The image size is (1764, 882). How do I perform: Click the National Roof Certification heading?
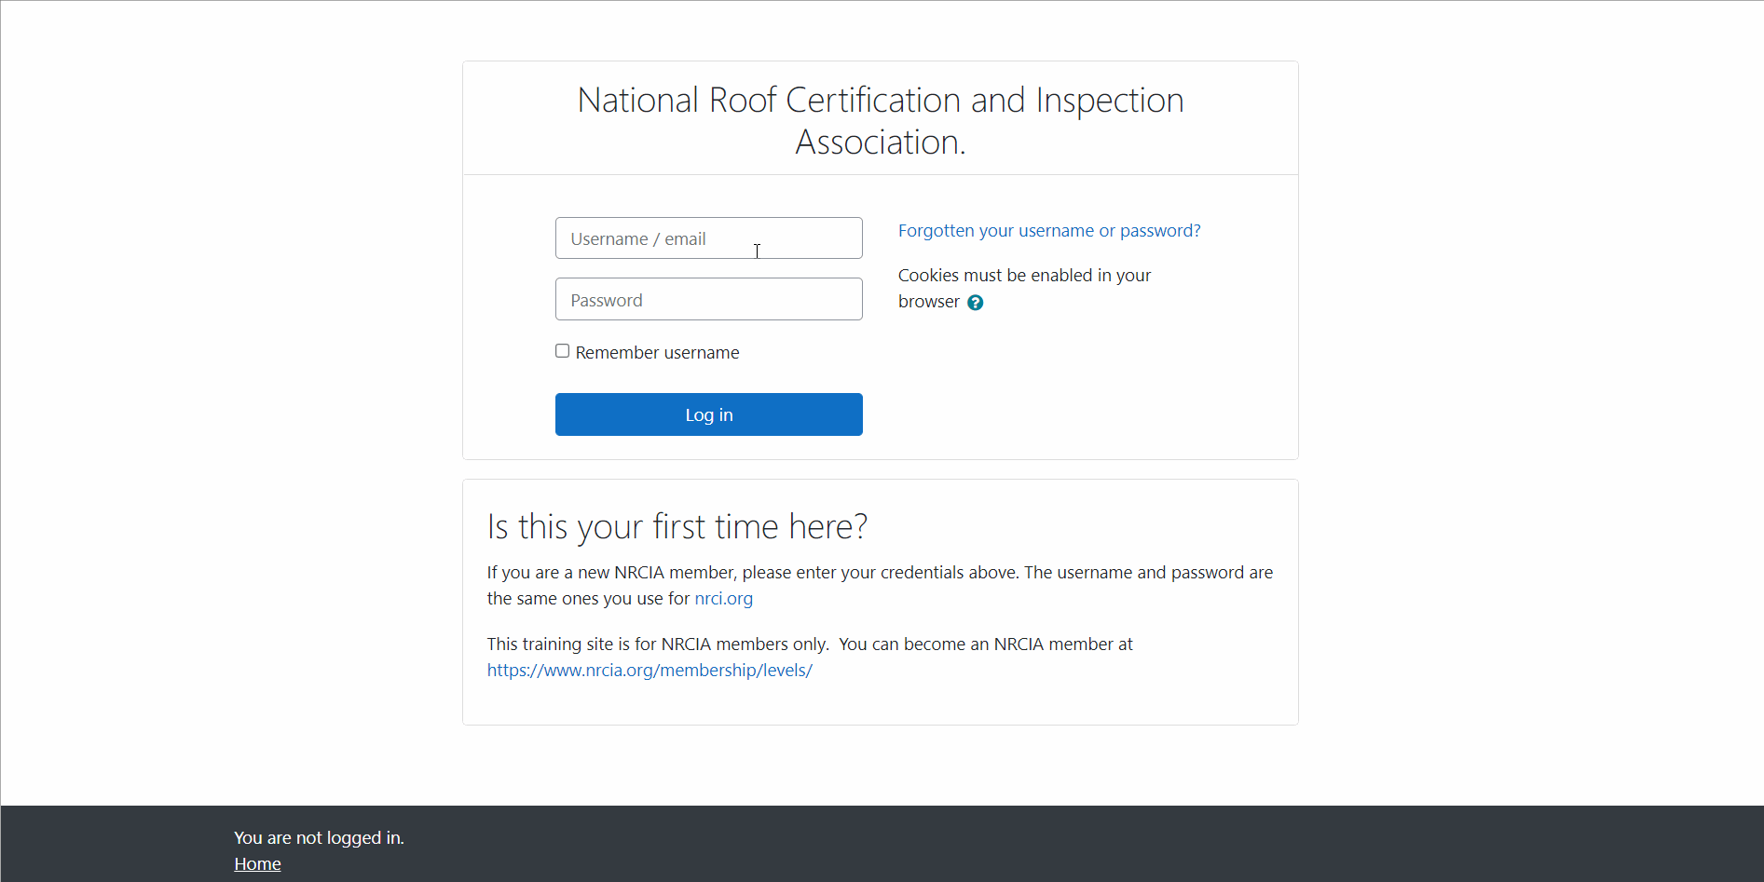880,119
